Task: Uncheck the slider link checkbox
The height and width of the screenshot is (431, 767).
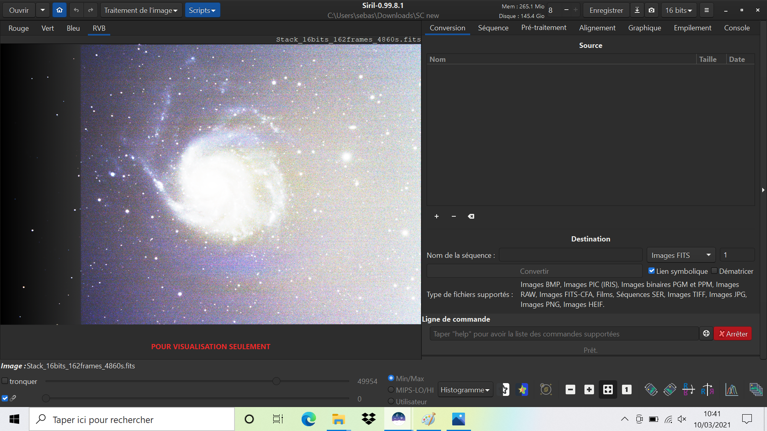Action: (5, 398)
